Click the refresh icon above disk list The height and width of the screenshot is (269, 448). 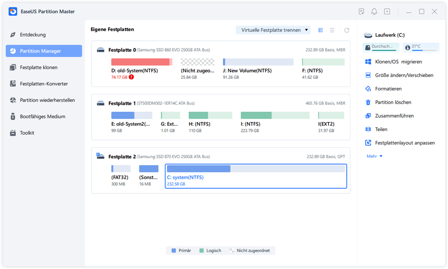tap(346, 30)
